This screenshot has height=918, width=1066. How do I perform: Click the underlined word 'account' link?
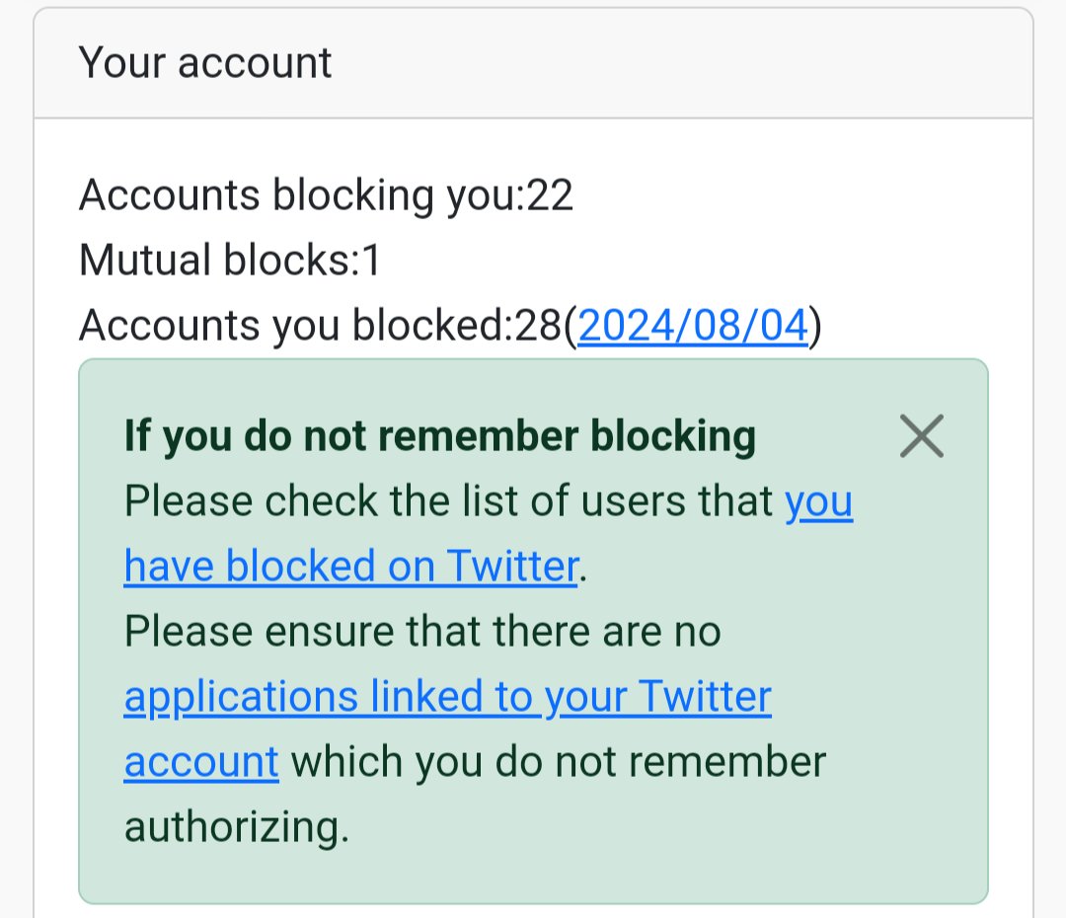(x=201, y=762)
